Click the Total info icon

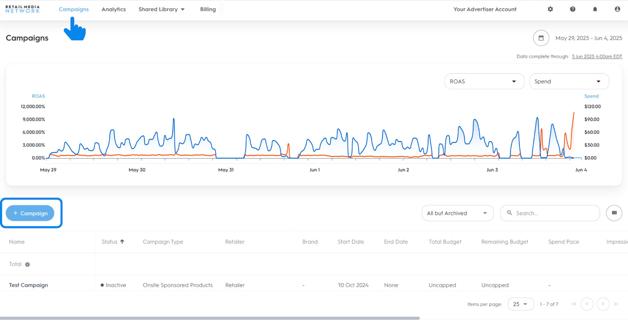point(27,265)
